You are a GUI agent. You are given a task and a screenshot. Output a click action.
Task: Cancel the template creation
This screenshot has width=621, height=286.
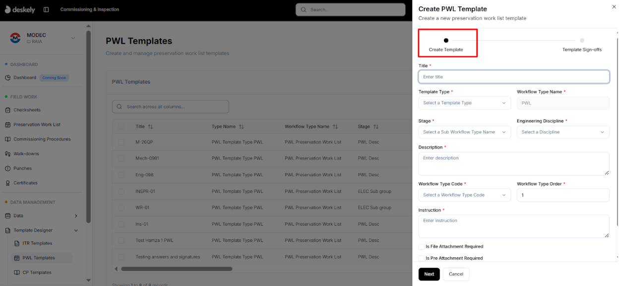click(455, 274)
